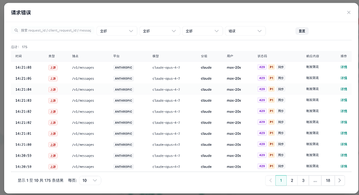Click the 上游 type tag in the 14:21:08 row

point(53,67)
